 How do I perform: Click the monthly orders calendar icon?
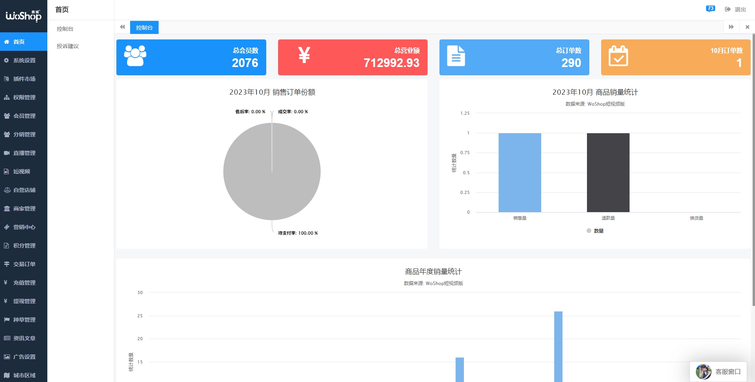618,56
